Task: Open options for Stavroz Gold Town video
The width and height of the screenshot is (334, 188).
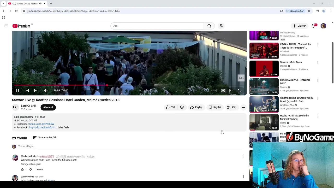Action: tap(318, 63)
